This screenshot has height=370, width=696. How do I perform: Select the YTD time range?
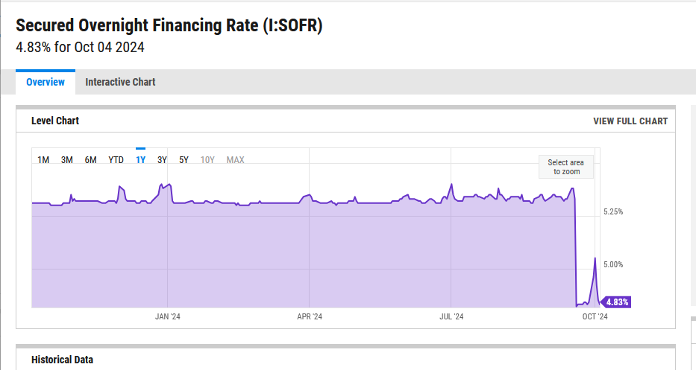point(116,160)
